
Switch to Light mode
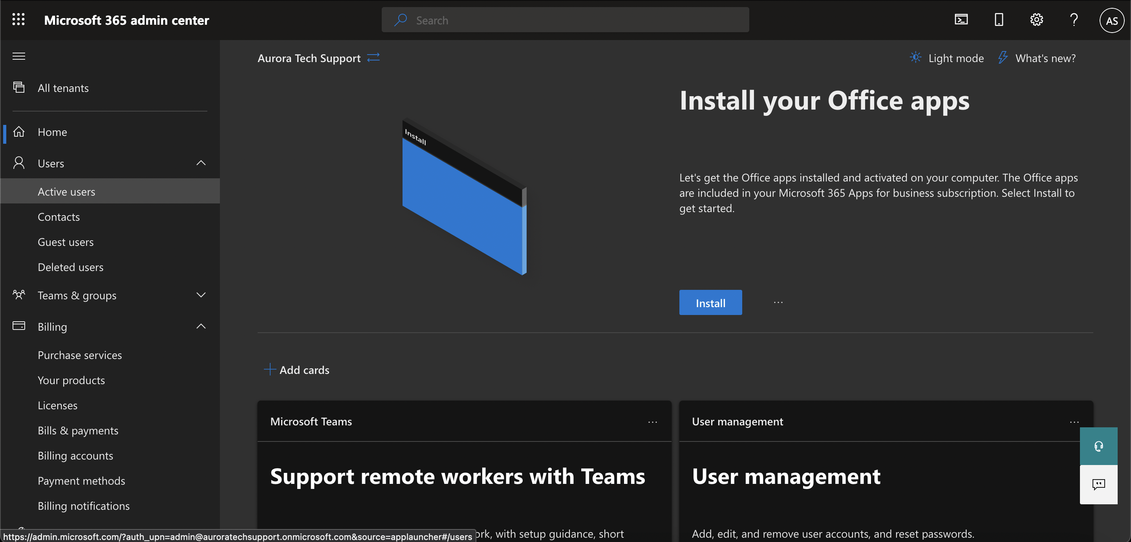click(x=946, y=58)
